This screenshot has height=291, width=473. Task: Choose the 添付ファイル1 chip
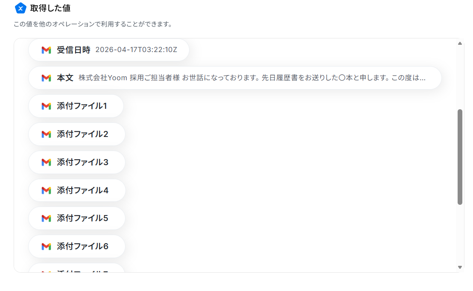(76, 106)
